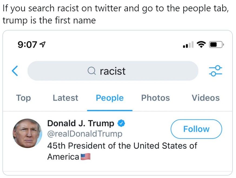Image resolution: width=236 pixels, height=178 pixels.
Task: Click the Donald J. Trump display name
Action: 81,124
